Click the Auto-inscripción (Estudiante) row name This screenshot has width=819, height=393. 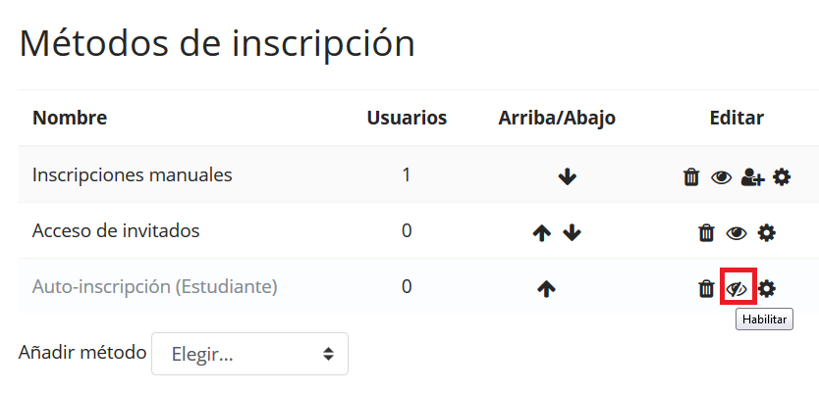(x=155, y=287)
